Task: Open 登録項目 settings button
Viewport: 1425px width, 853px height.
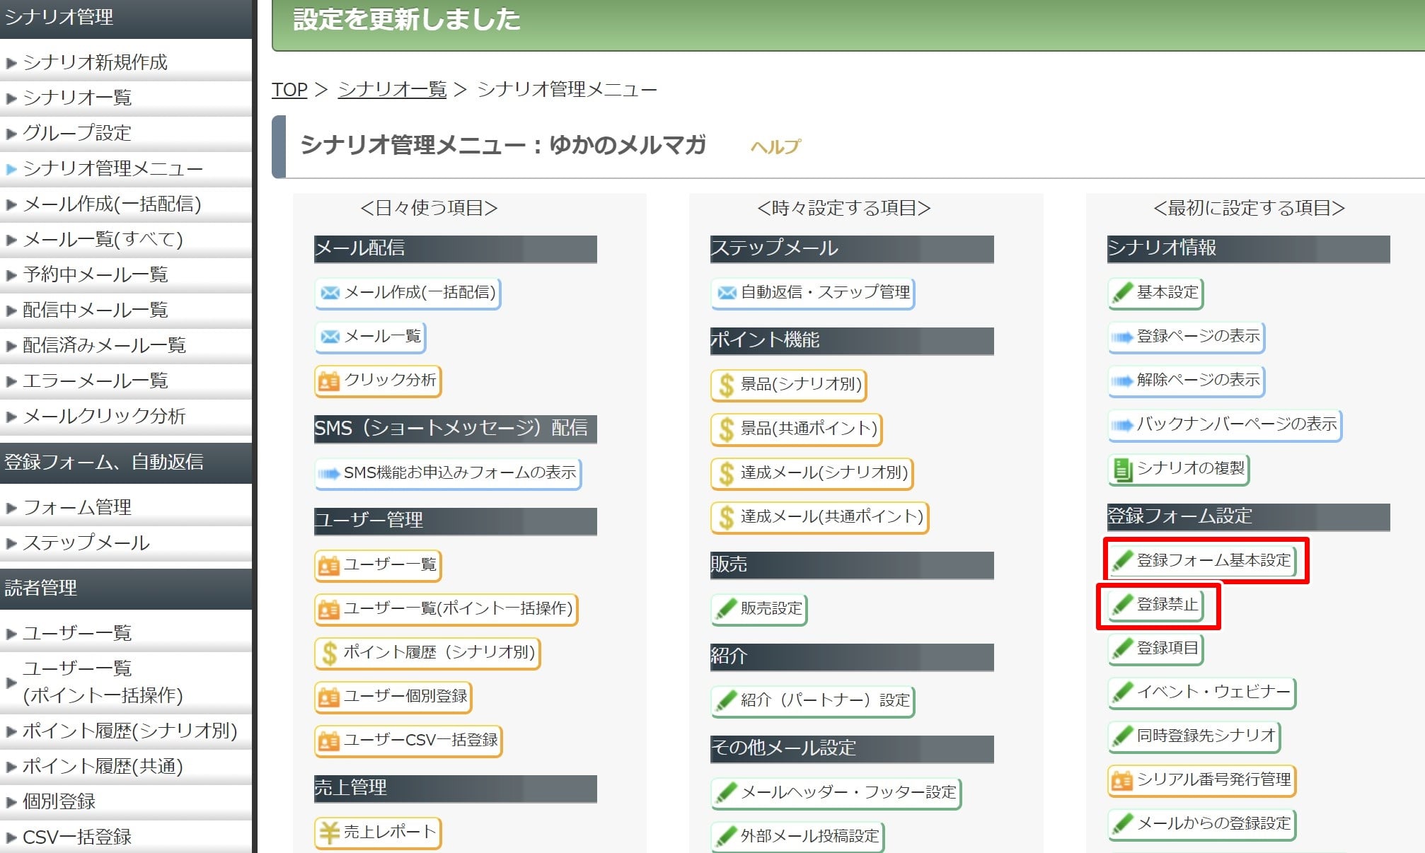Action: [1156, 649]
